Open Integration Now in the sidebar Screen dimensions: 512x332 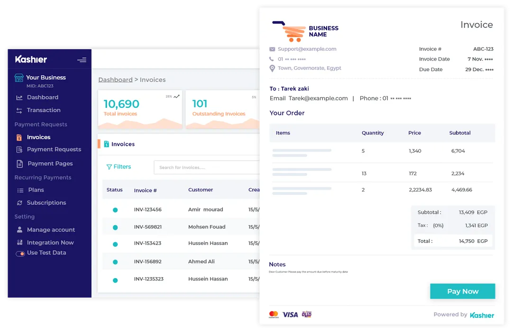coord(50,243)
